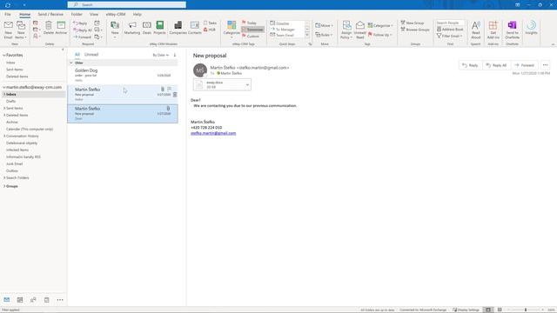This screenshot has width=557, height=313.
Task: Open the Outbox folder
Action: tap(12, 170)
